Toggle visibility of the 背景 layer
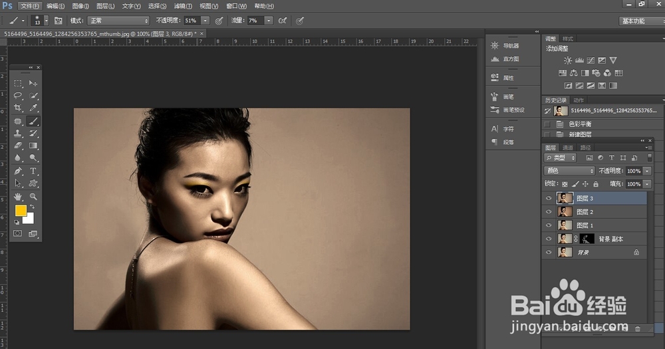Image resolution: width=665 pixels, height=349 pixels. tap(549, 252)
